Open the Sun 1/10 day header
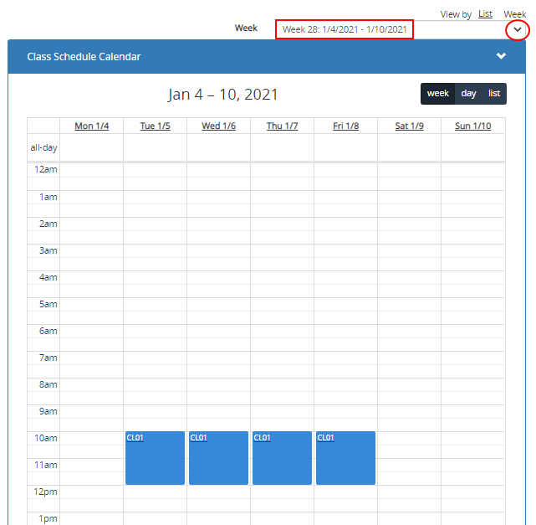Viewport: 536px width, 525px height. tap(472, 126)
